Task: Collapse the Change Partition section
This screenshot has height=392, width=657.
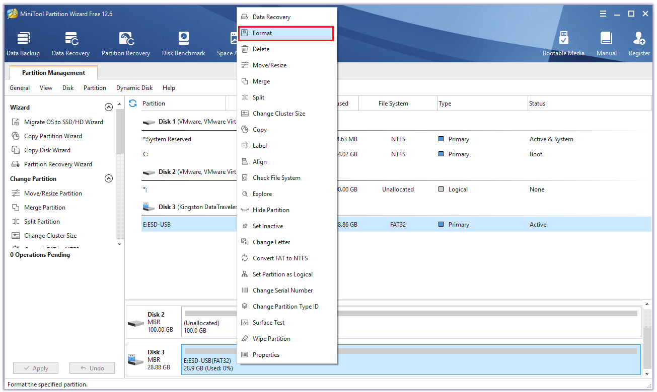Action: [108, 179]
